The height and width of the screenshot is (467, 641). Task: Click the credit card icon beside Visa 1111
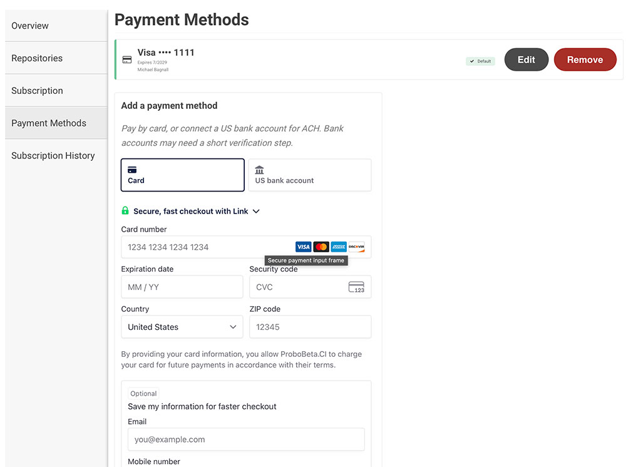tap(127, 59)
